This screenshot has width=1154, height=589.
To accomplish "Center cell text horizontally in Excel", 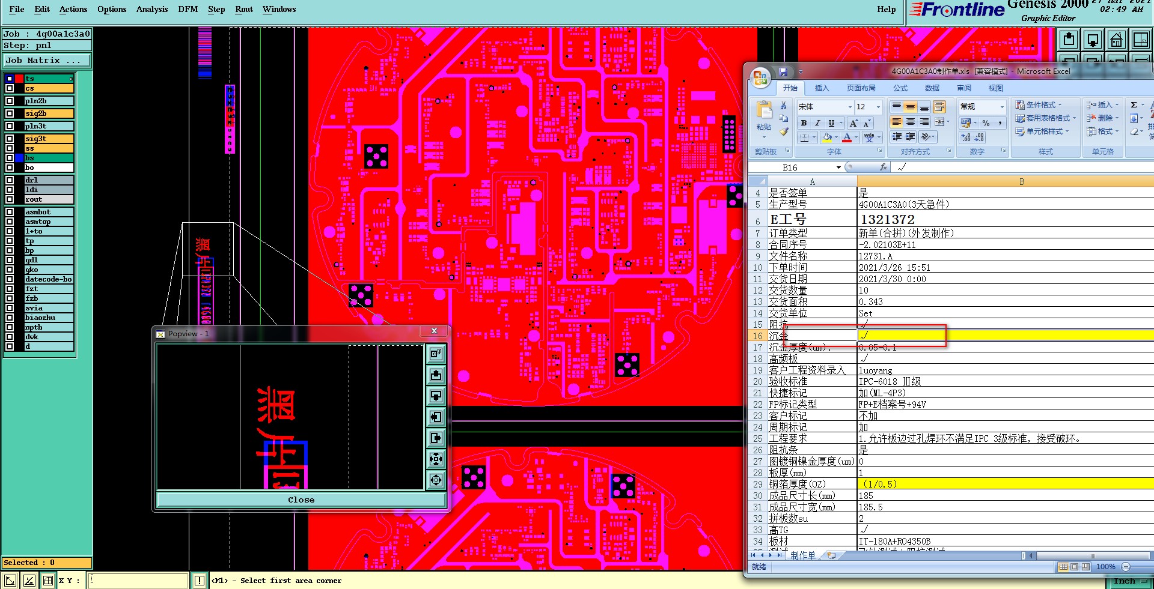I will (x=910, y=122).
